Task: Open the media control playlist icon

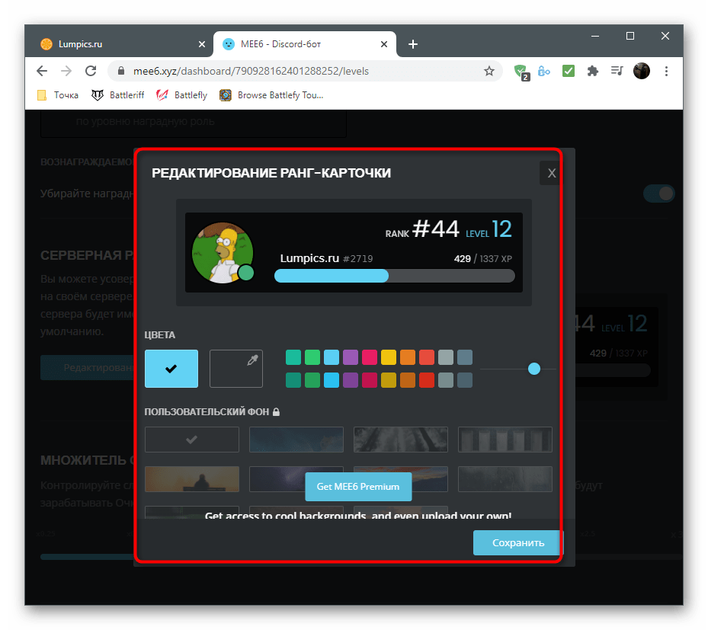Action: [x=617, y=71]
